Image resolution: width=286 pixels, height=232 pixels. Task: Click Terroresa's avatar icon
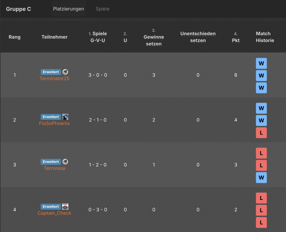[x=65, y=162]
